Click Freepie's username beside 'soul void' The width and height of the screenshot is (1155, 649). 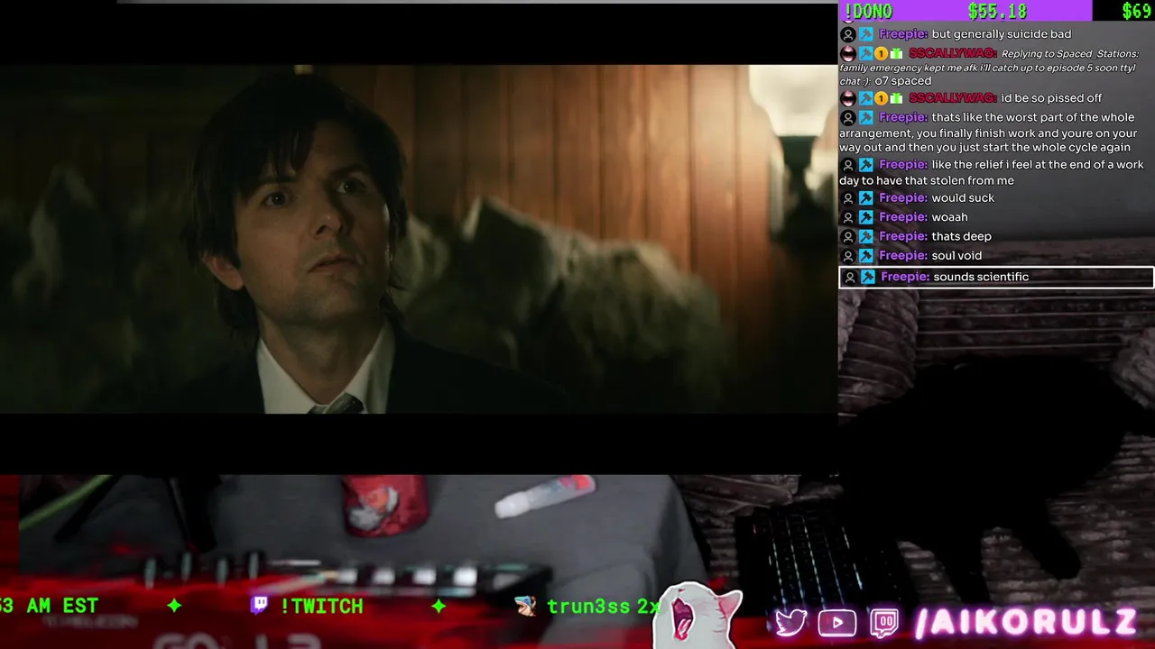pyautogui.click(x=903, y=255)
